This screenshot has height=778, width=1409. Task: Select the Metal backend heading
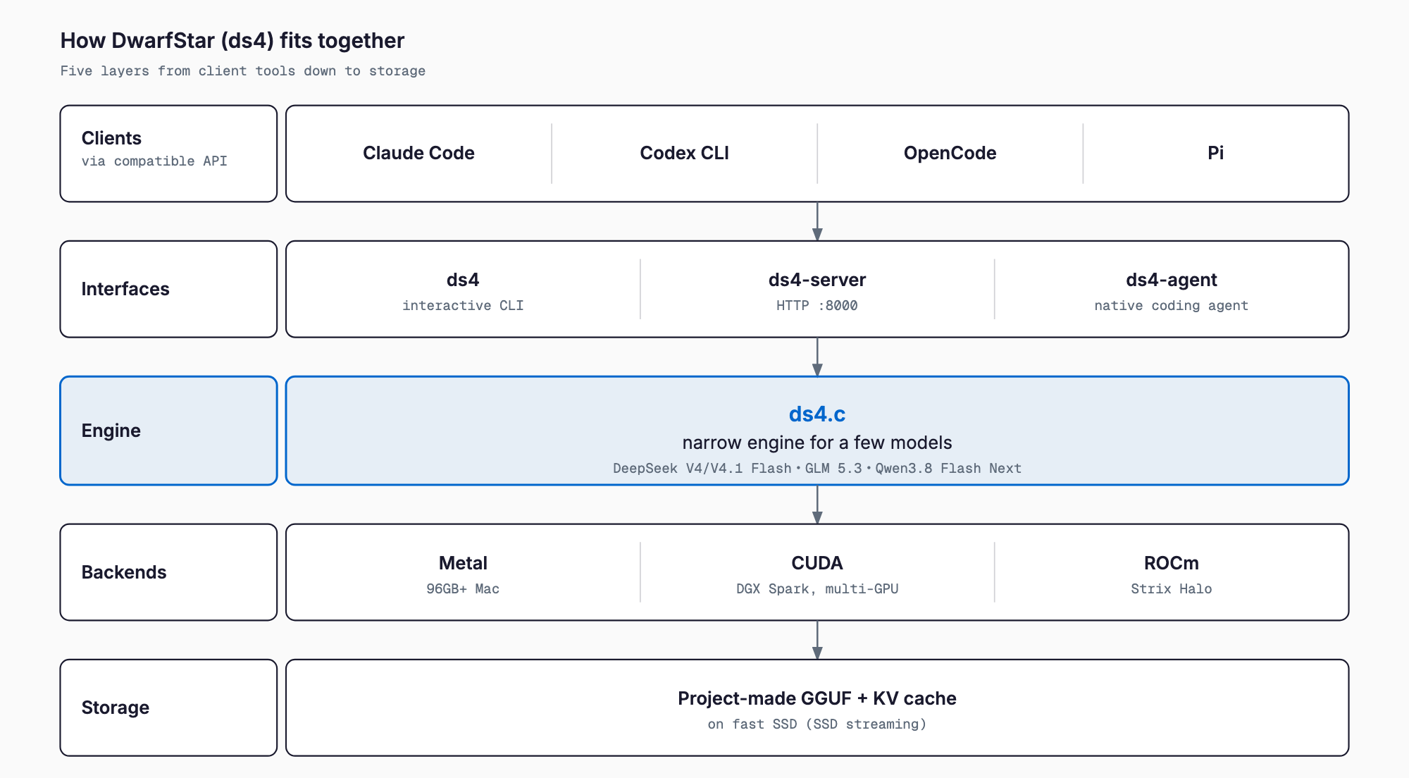coord(463,563)
